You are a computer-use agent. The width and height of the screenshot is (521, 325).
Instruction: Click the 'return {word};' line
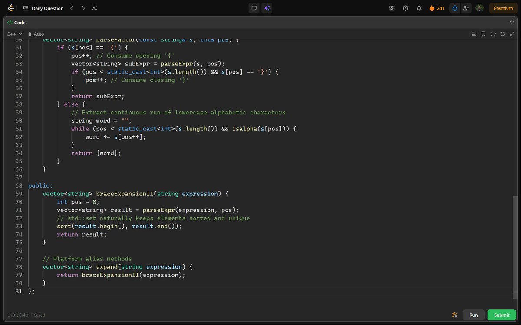(96, 153)
